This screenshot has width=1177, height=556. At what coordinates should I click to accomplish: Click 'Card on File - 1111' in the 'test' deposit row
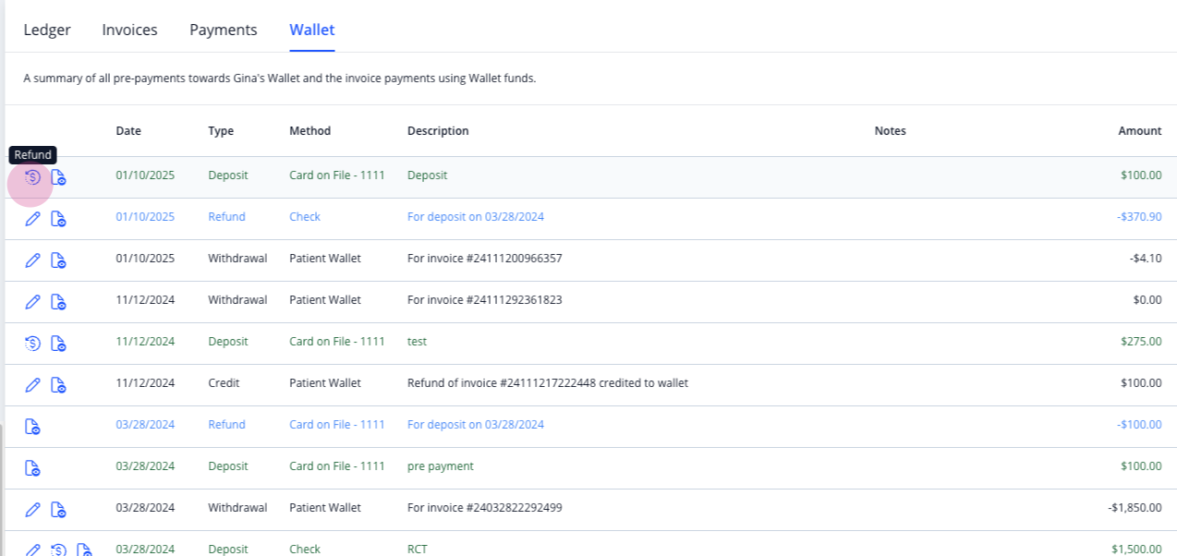point(337,342)
